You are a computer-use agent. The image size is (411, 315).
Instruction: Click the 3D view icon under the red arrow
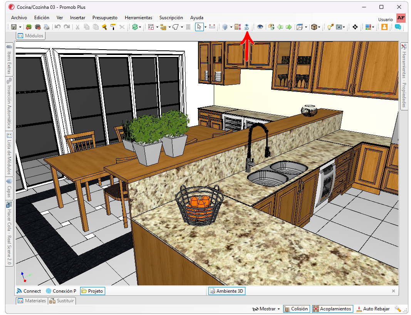247,27
